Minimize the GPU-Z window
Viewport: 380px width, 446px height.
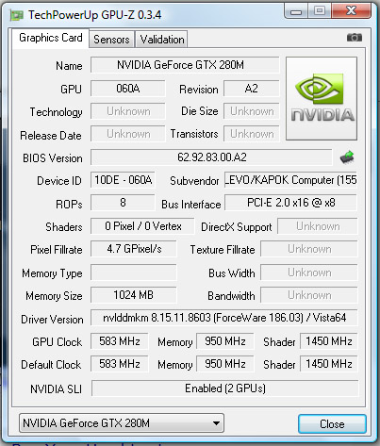pyautogui.click(x=296, y=11)
